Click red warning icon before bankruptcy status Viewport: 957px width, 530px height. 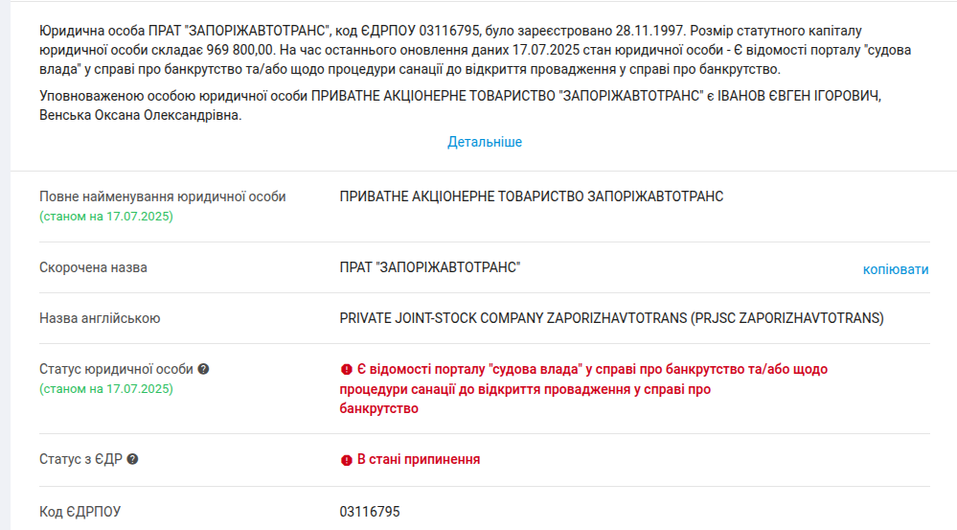(x=347, y=369)
